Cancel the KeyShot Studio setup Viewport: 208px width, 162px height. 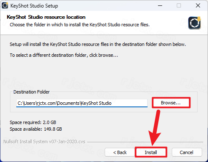(x=187, y=152)
